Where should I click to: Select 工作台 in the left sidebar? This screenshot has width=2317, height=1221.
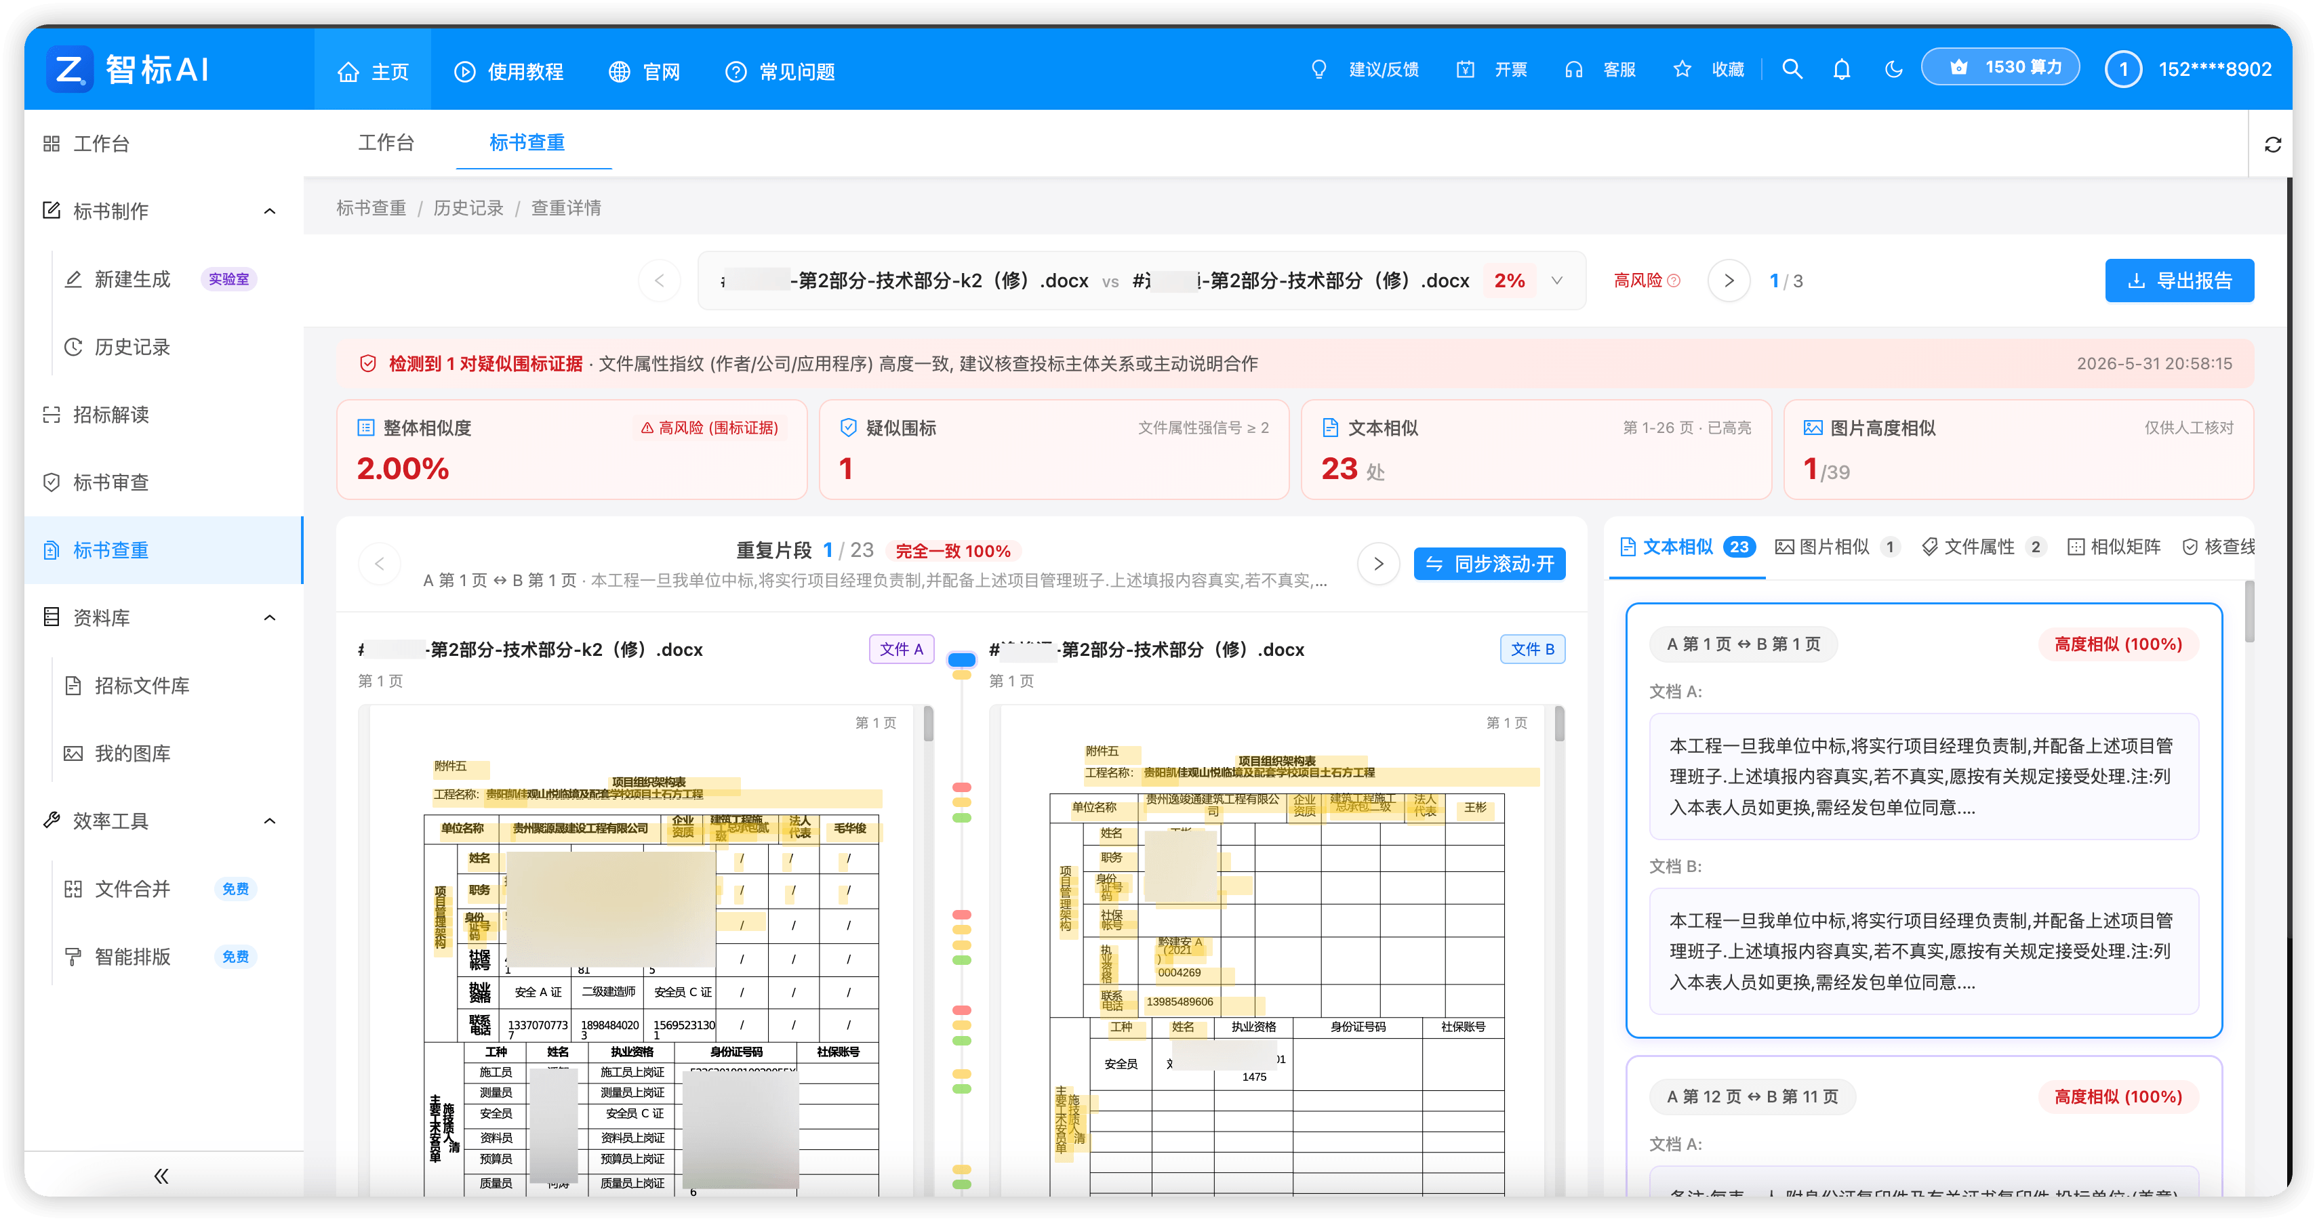[x=163, y=144]
